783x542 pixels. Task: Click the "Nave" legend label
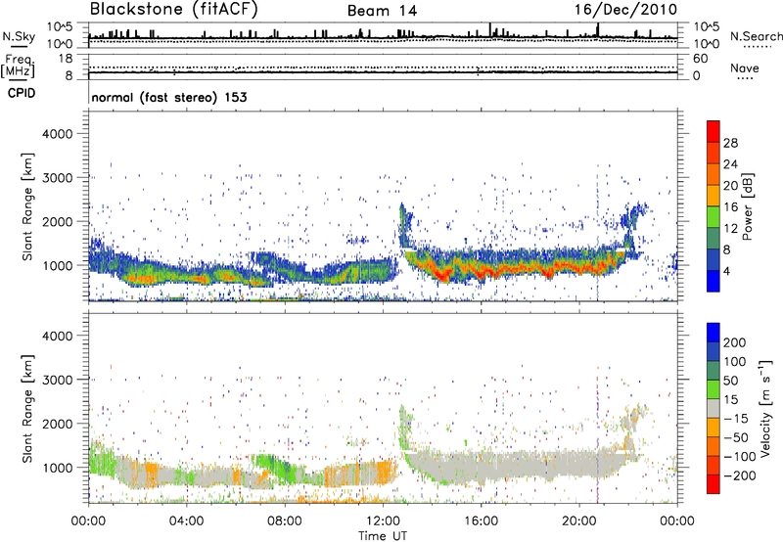pos(745,68)
